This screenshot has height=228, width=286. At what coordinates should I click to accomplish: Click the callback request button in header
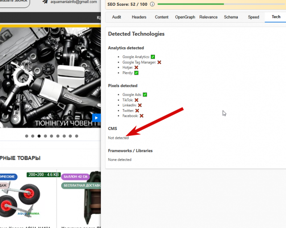coord(14,3)
